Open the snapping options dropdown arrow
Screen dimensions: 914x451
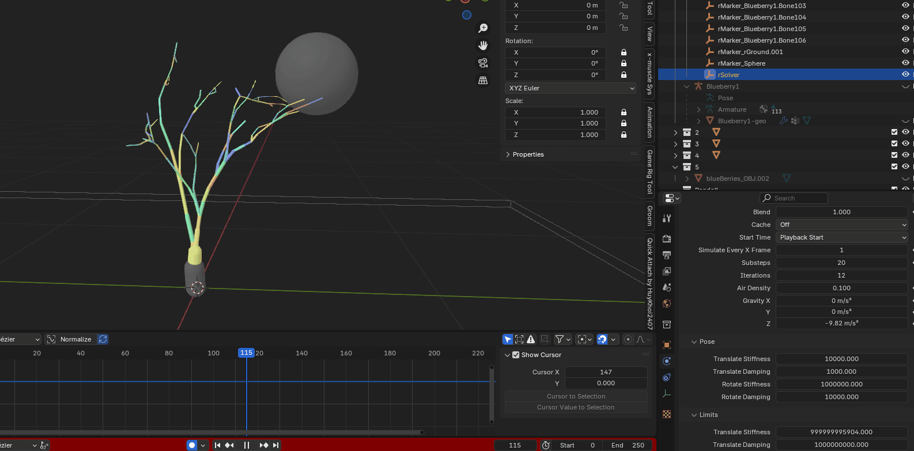(x=614, y=339)
